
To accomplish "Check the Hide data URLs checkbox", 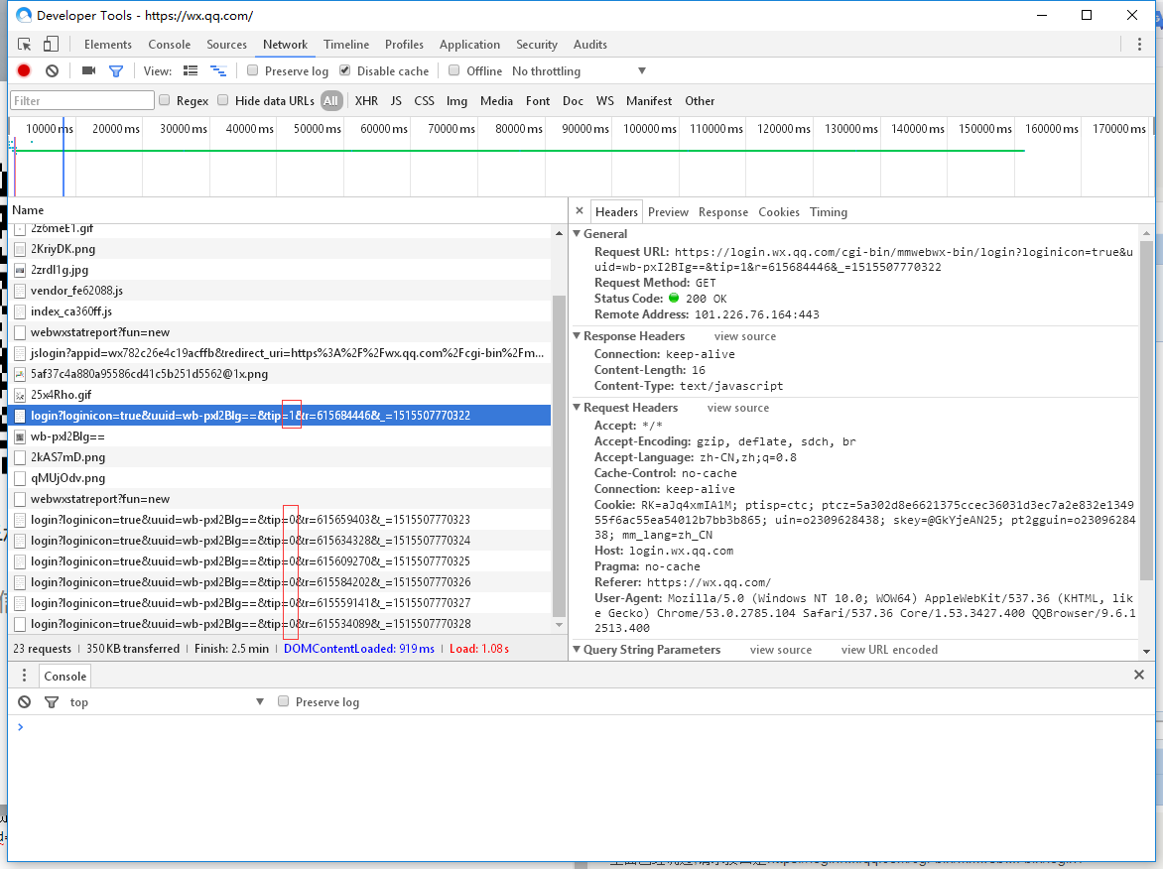I will pyautogui.click(x=222, y=100).
